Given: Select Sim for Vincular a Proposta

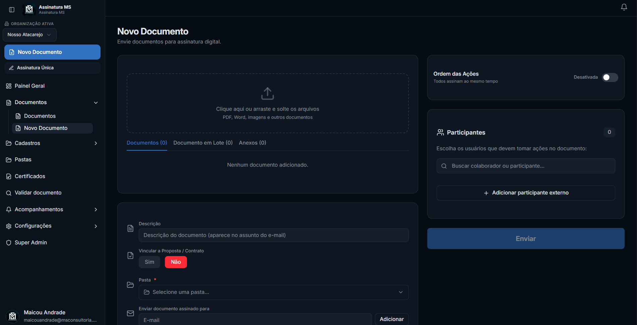Looking at the screenshot, I should tap(149, 262).
